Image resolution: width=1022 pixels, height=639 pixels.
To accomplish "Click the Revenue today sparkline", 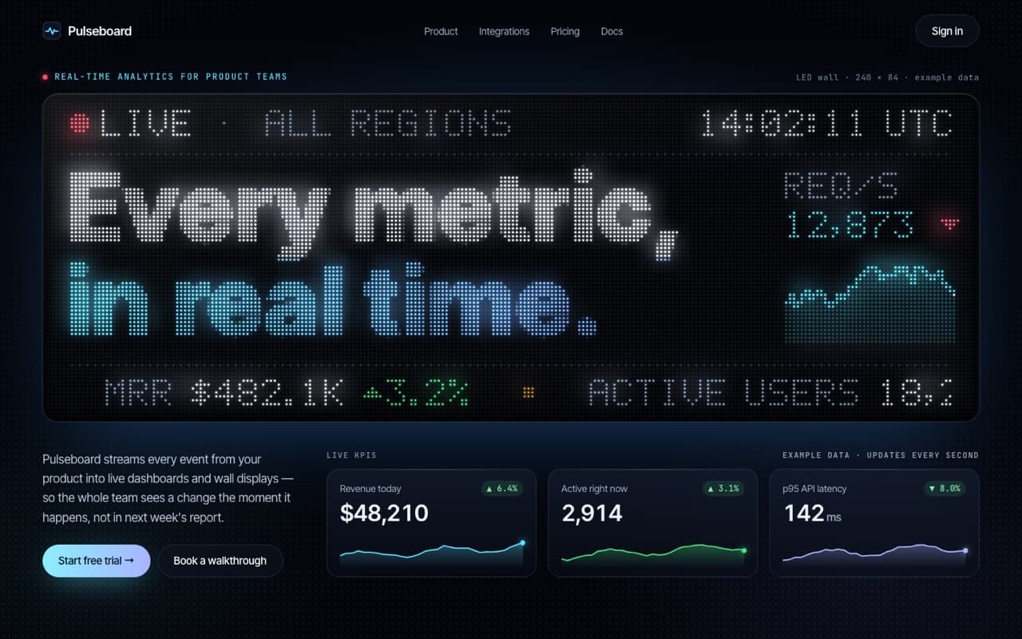I will [x=431, y=553].
